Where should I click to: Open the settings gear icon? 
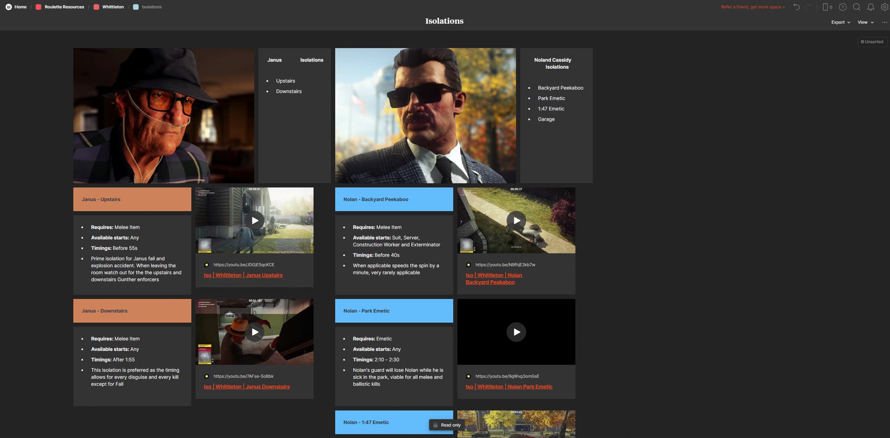point(884,7)
